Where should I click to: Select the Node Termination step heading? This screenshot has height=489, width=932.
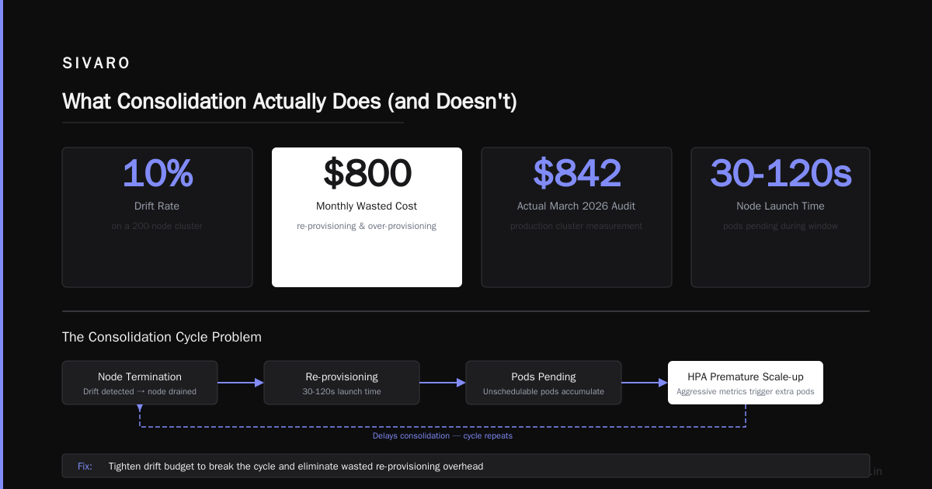(140, 376)
